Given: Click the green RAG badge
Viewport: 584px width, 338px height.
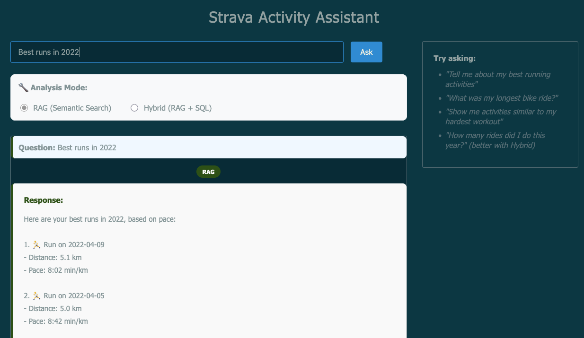Looking at the screenshot, I should (208, 172).
